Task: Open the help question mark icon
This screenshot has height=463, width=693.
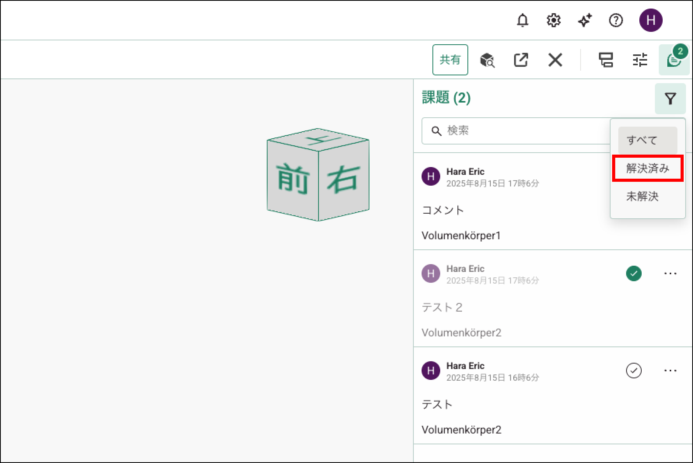Action: tap(616, 20)
